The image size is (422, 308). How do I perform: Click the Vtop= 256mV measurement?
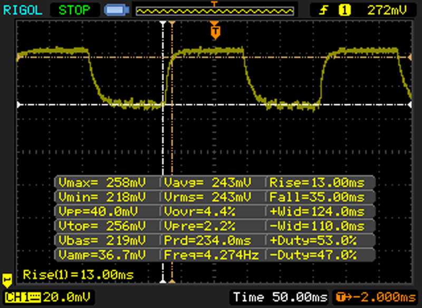[102, 226]
